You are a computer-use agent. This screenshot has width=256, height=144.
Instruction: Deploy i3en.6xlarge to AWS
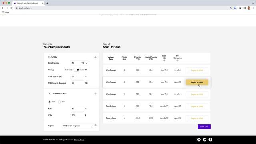[x=197, y=94]
